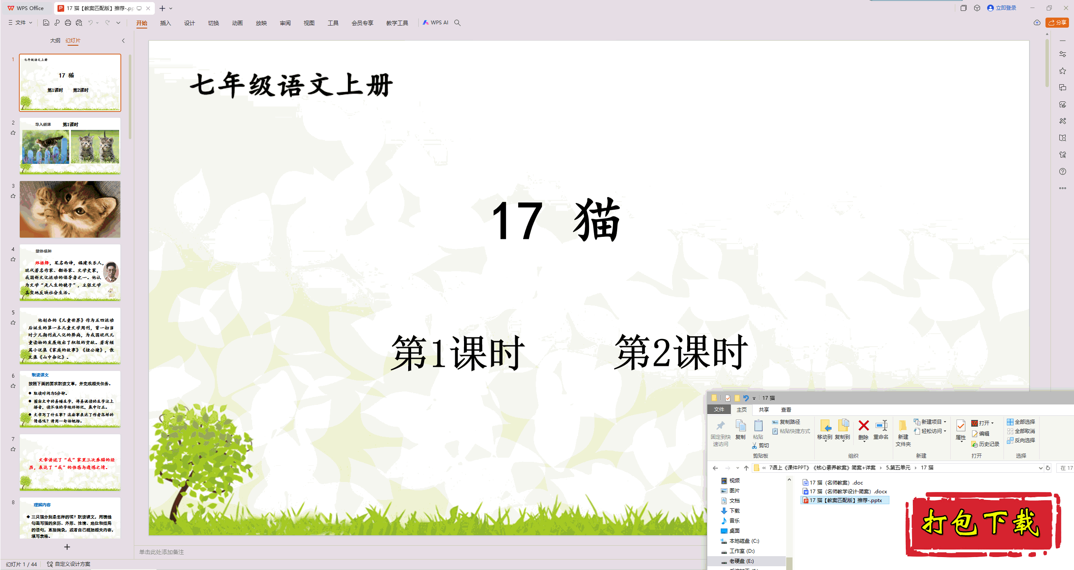Click the Print icon in the WPS toolbar

[68, 23]
